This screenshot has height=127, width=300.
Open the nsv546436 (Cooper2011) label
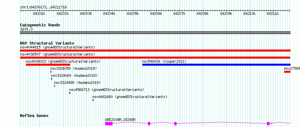[164, 61]
